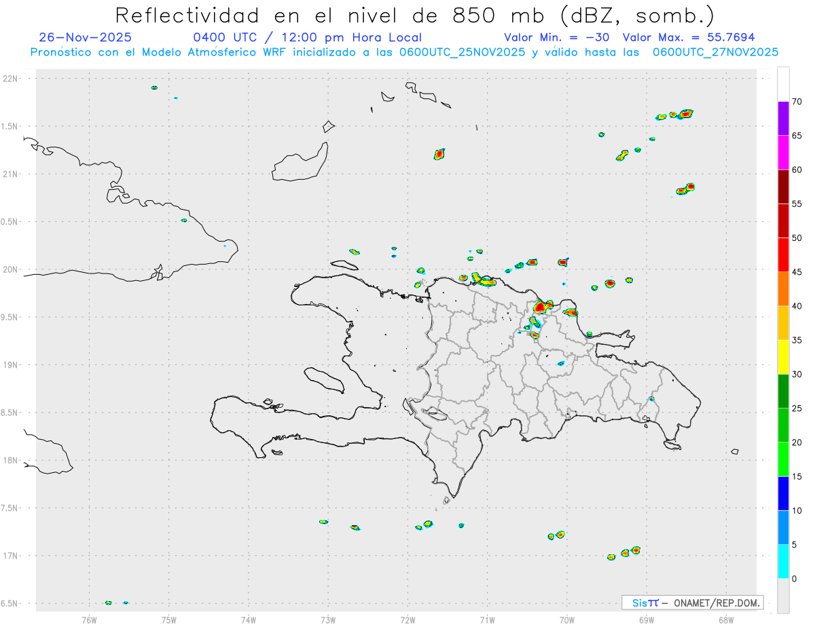This screenshot has width=815, height=629.
Task: Click the '71W' longitude label
Action: click(487, 620)
